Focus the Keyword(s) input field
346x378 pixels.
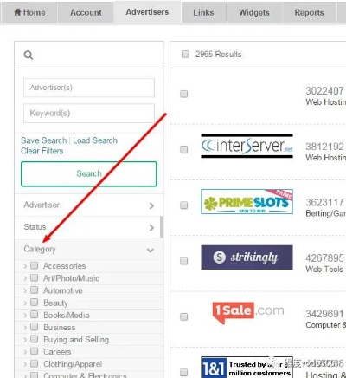(x=89, y=113)
